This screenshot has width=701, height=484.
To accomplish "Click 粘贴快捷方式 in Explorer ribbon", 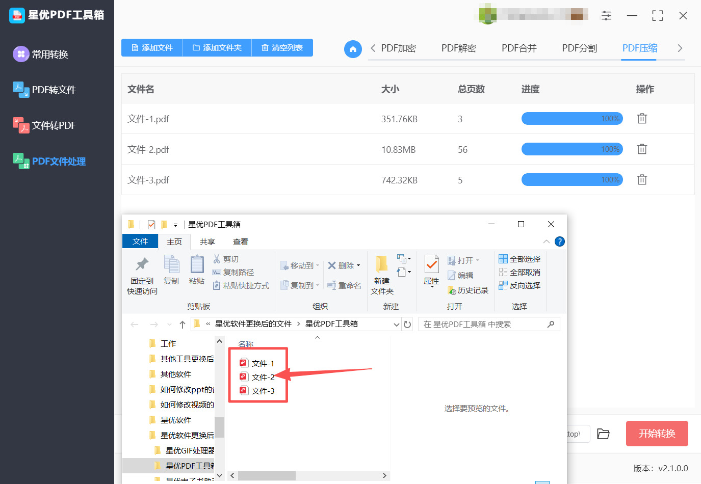I will coord(241,286).
